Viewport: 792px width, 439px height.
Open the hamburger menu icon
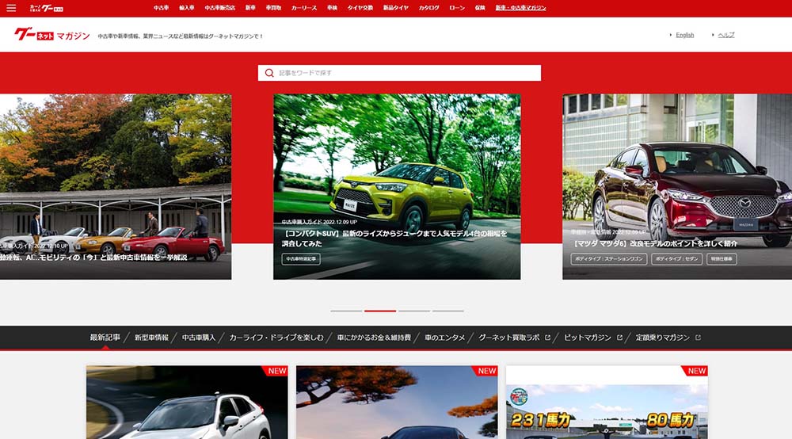[11, 8]
